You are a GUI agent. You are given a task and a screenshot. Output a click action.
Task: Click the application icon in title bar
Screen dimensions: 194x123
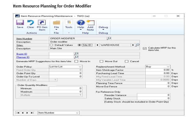(x=17, y=16)
